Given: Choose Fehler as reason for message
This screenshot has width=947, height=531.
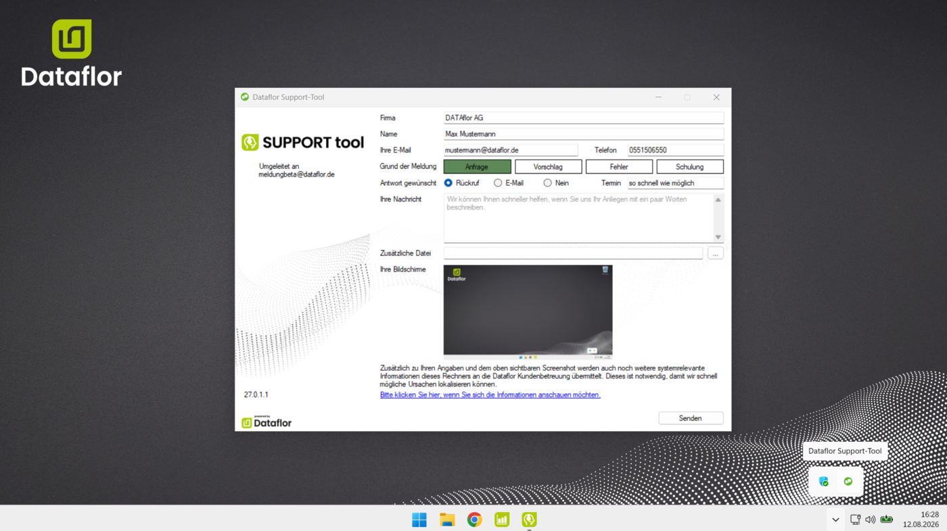Looking at the screenshot, I should (x=619, y=166).
